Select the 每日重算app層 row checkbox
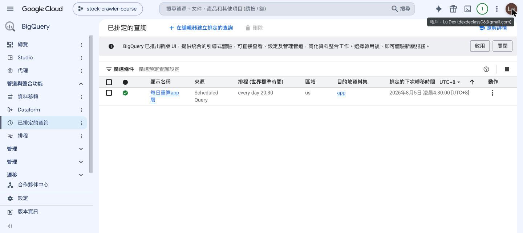Image resolution: width=523 pixels, height=233 pixels. point(109,93)
